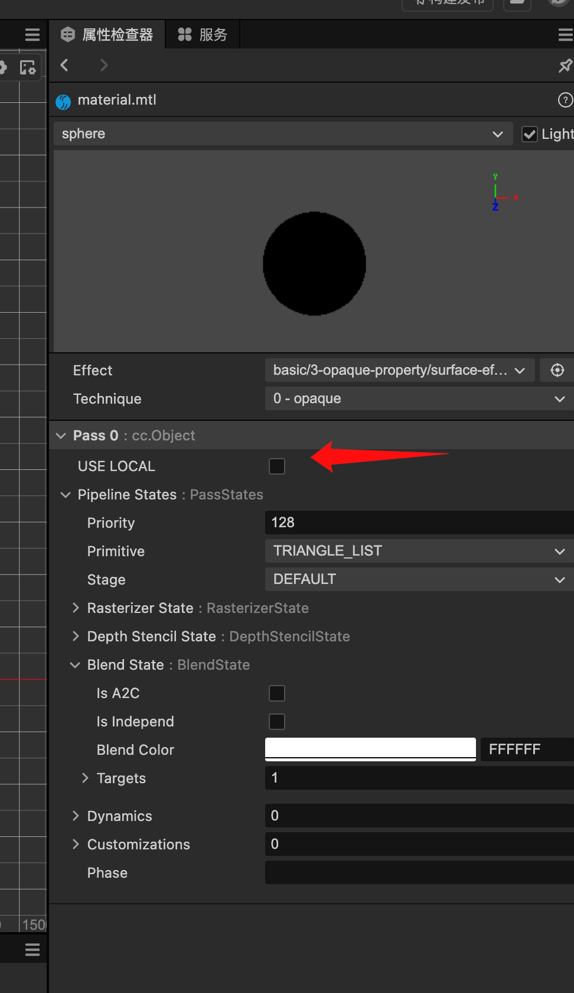Open material help documentation
The height and width of the screenshot is (993, 574).
coord(565,100)
